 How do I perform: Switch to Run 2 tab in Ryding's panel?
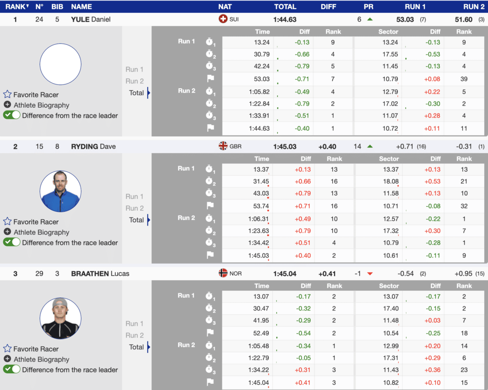(x=134, y=208)
